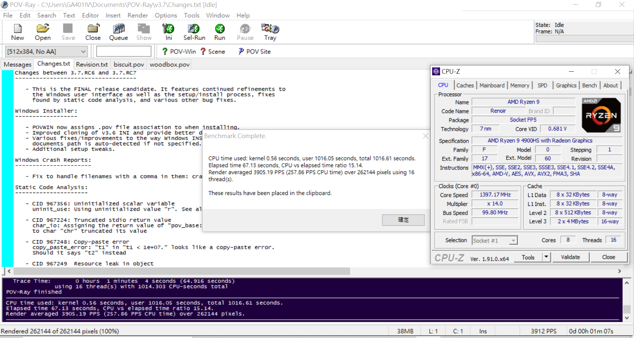Open the File menu
This screenshot has height=338, width=634.
coord(8,15)
